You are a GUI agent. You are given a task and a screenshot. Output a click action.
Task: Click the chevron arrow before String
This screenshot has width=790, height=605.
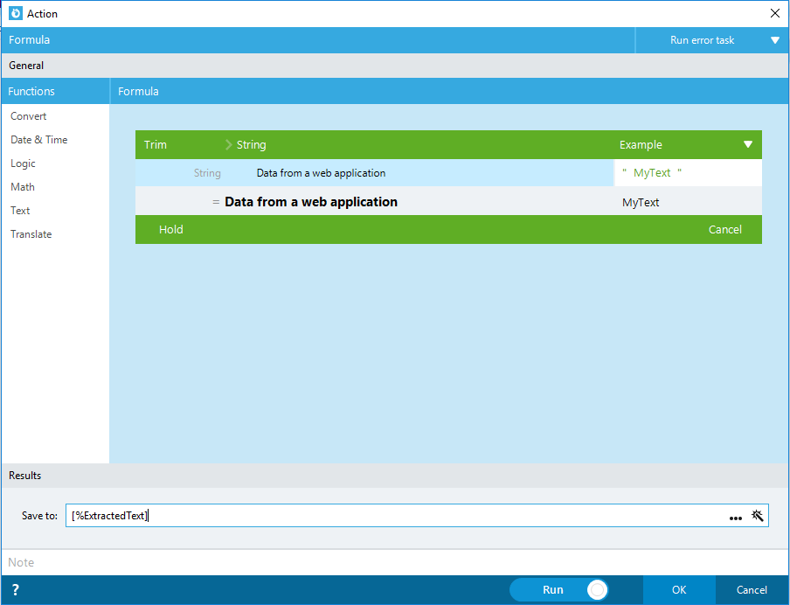[x=228, y=145]
